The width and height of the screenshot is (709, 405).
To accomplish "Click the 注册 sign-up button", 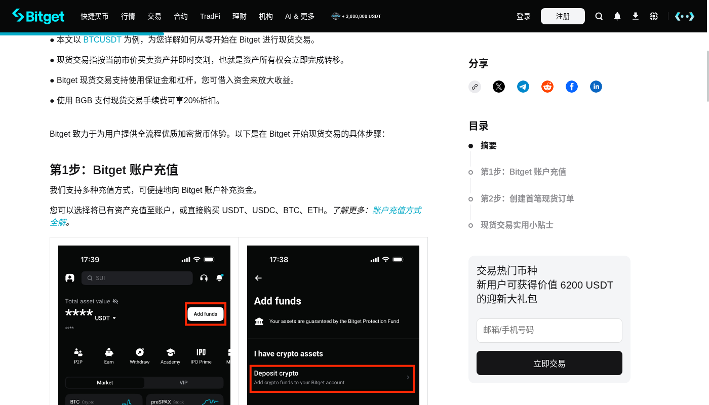I will click(563, 16).
